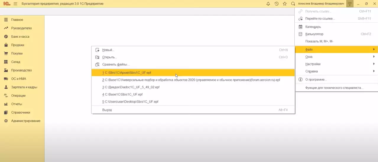Click the Главное section icon
This screenshot has height=162, width=378.
point(6,20)
